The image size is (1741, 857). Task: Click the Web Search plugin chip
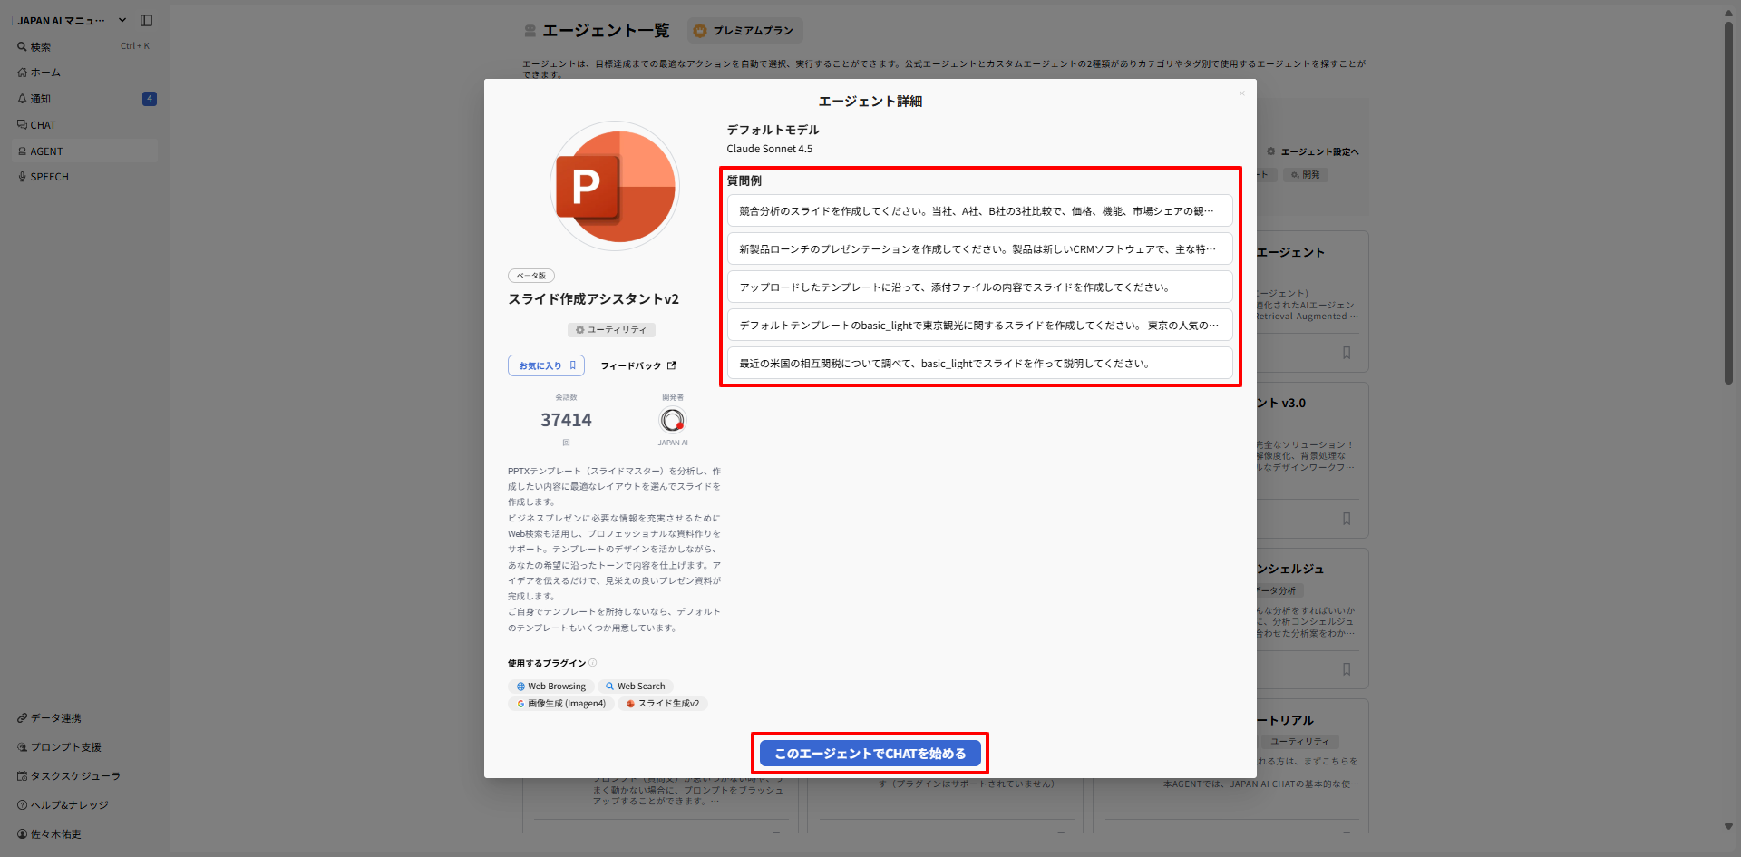click(635, 687)
